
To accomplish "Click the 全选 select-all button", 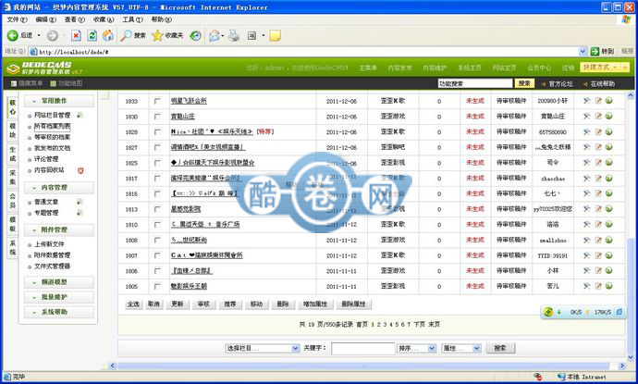I will coord(133,304).
